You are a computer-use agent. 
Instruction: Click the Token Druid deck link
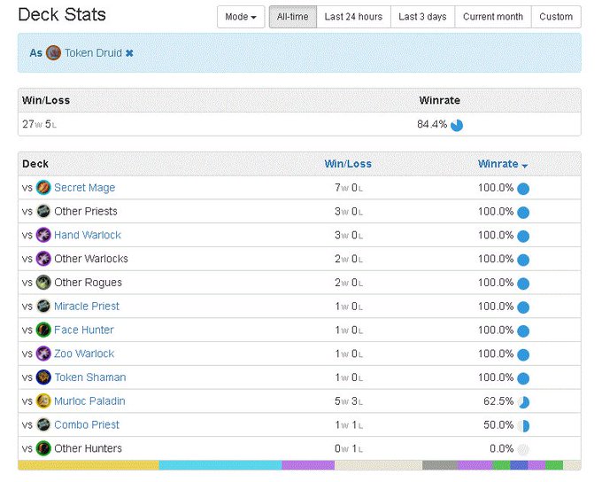(93, 53)
